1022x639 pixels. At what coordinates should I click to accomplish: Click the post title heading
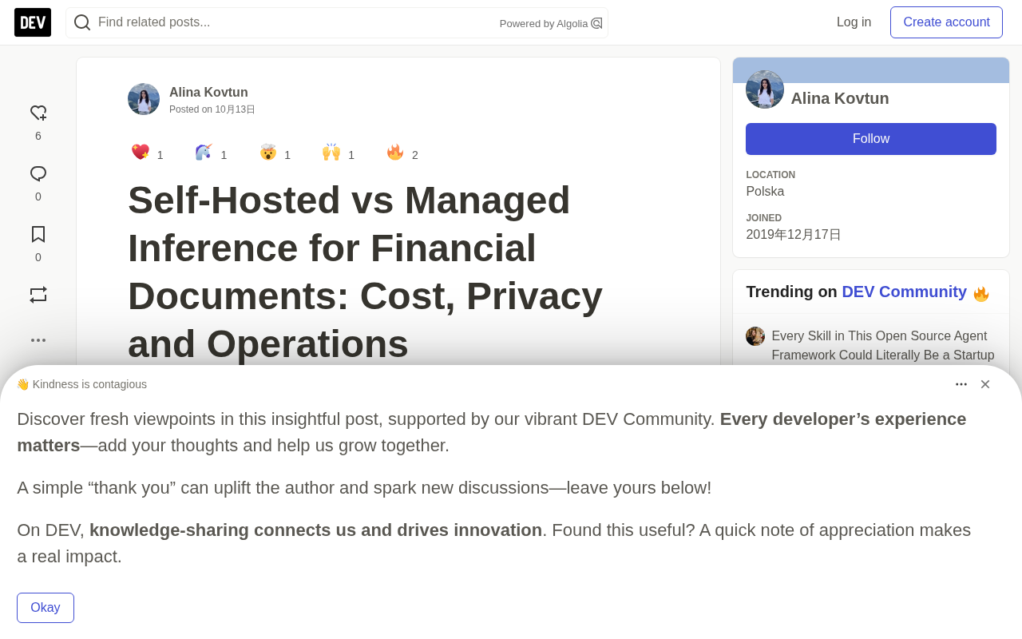[365, 272]
